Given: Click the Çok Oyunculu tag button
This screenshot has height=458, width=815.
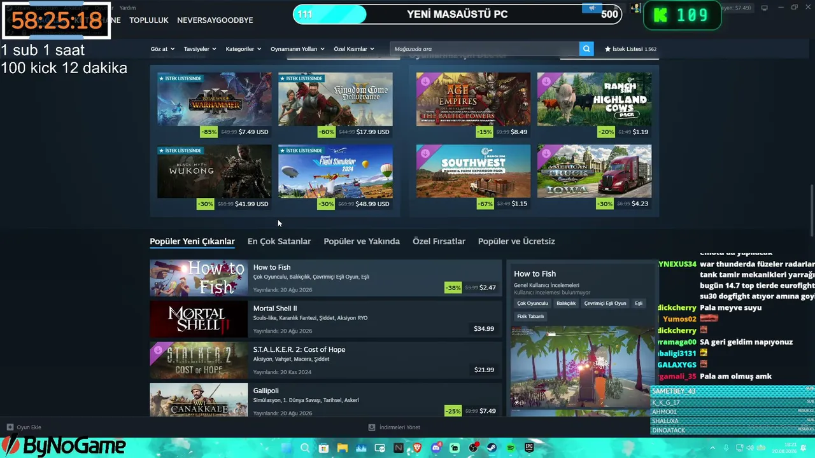Looking at the screenshot, I should [x=532, y=303].
